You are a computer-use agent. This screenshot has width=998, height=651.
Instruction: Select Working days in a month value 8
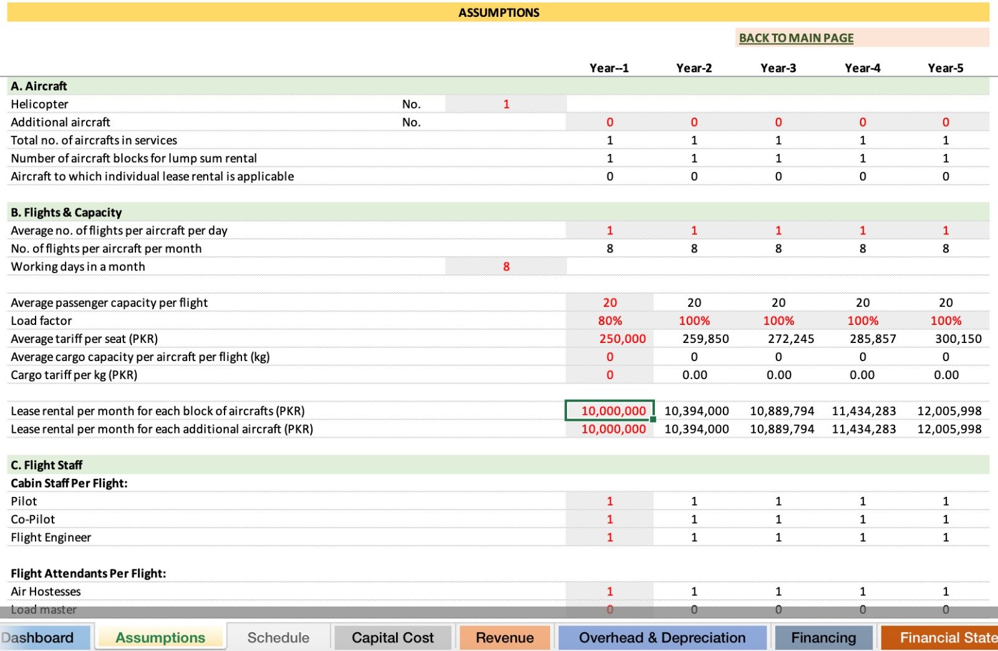[506, 267]
